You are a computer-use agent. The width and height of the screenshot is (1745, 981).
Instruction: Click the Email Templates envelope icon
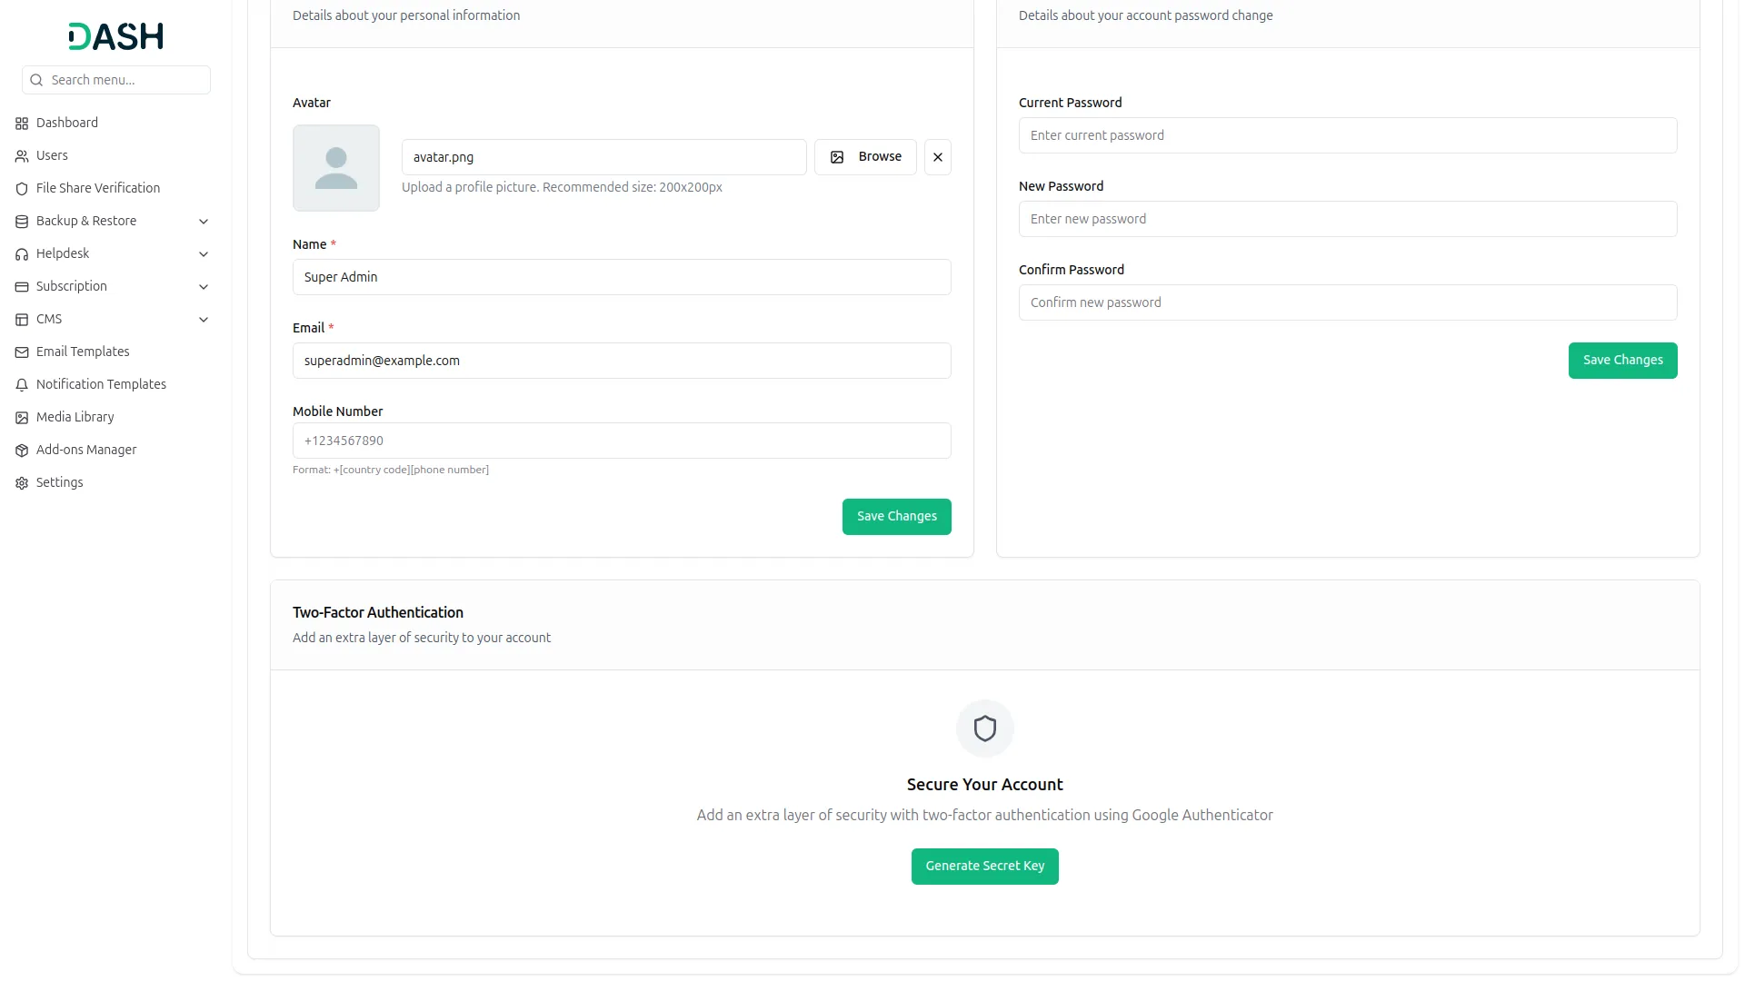click(x=21, y=352)
